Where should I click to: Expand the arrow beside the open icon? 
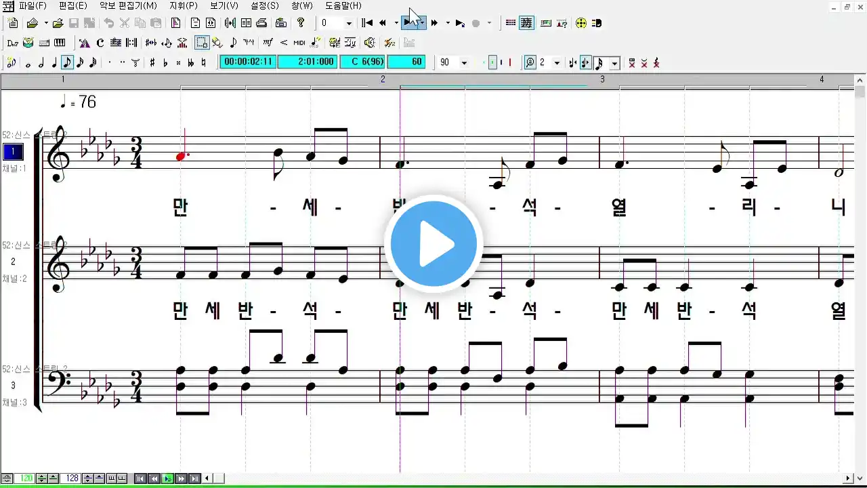pos(46,22)
